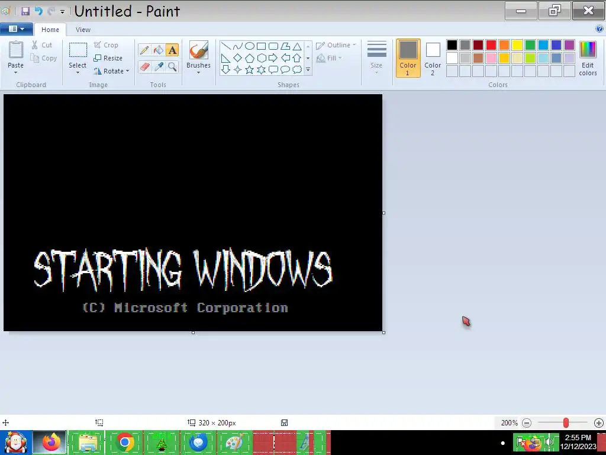606x455 pixels.
Task: Choose the Right triangle shape
Action: click(226, 58)
